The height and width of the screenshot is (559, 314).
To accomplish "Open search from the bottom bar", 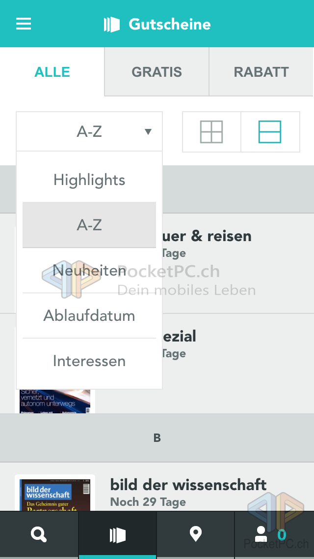I will pyautogui.click(x=39, y=534).
